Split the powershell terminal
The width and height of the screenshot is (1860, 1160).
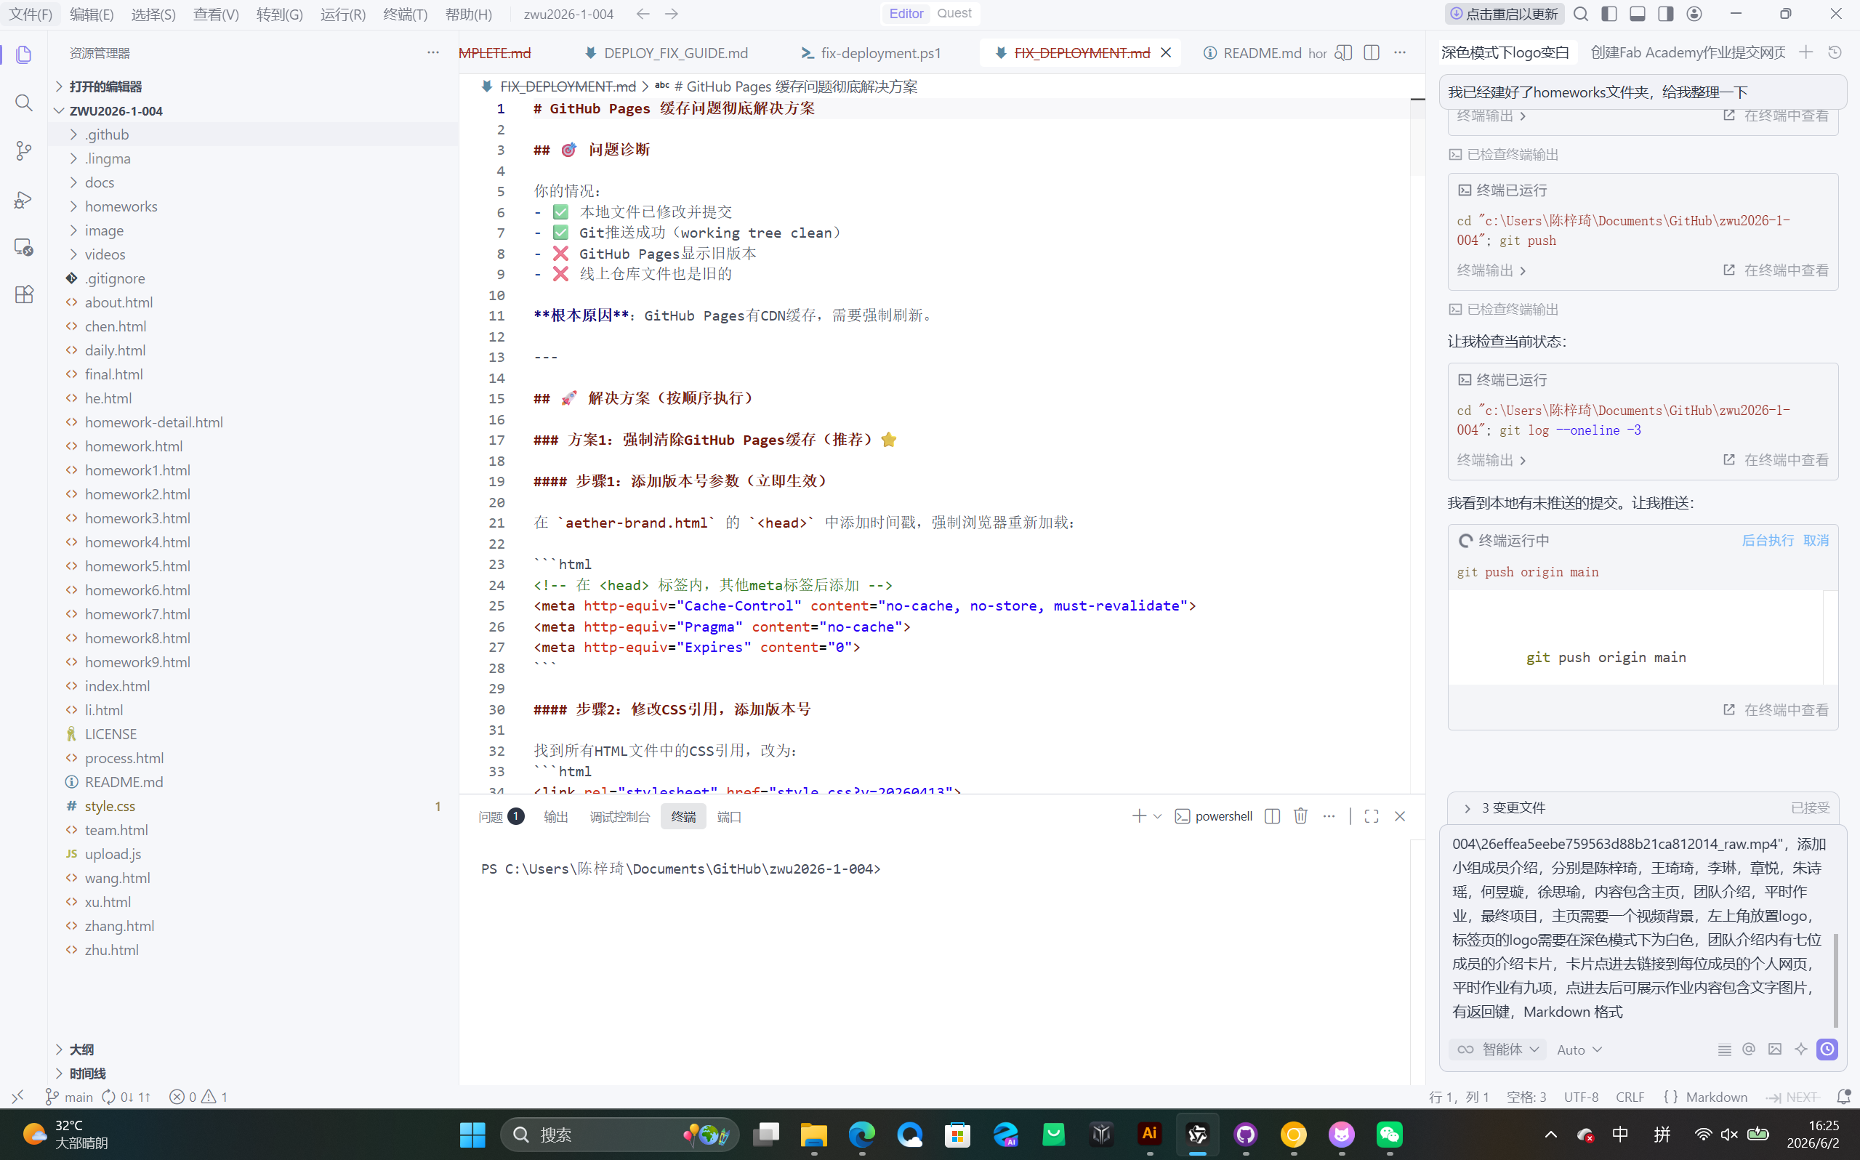pyautogui.click(x=1273, y=816)
